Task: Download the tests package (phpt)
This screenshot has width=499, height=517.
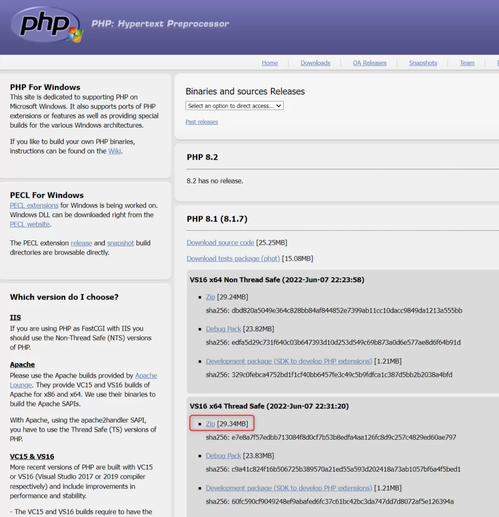Action: (233, 258)
